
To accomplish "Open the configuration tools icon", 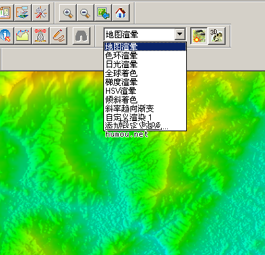I will (x=41, y=13).
